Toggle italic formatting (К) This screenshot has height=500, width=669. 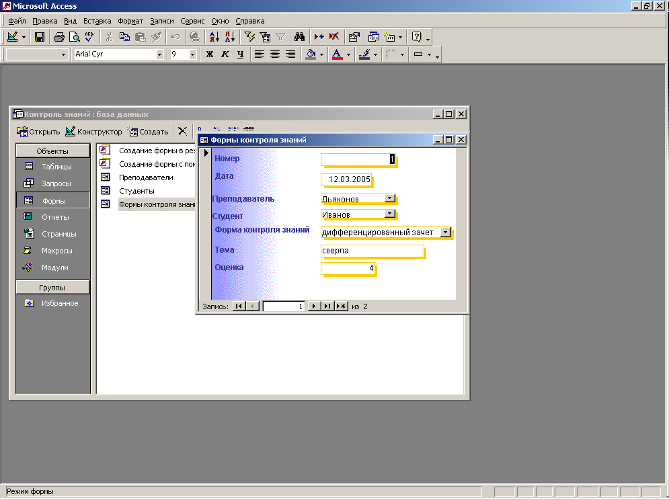pos(225,54)
